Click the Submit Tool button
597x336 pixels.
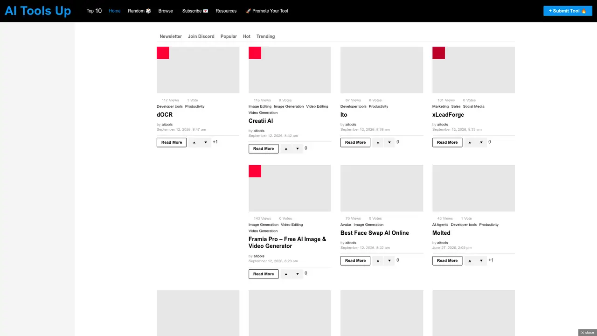(568, 11)
